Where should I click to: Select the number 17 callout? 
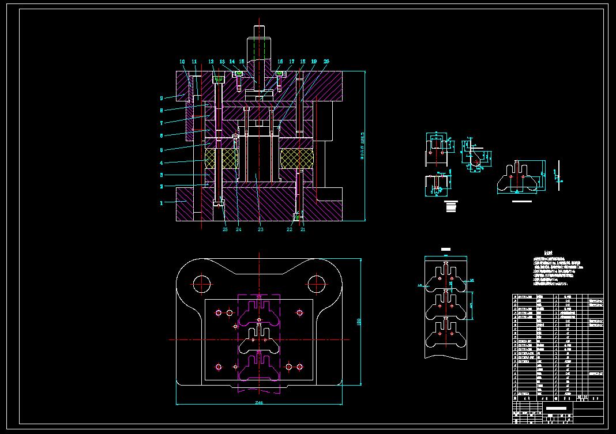pos(291,61)
